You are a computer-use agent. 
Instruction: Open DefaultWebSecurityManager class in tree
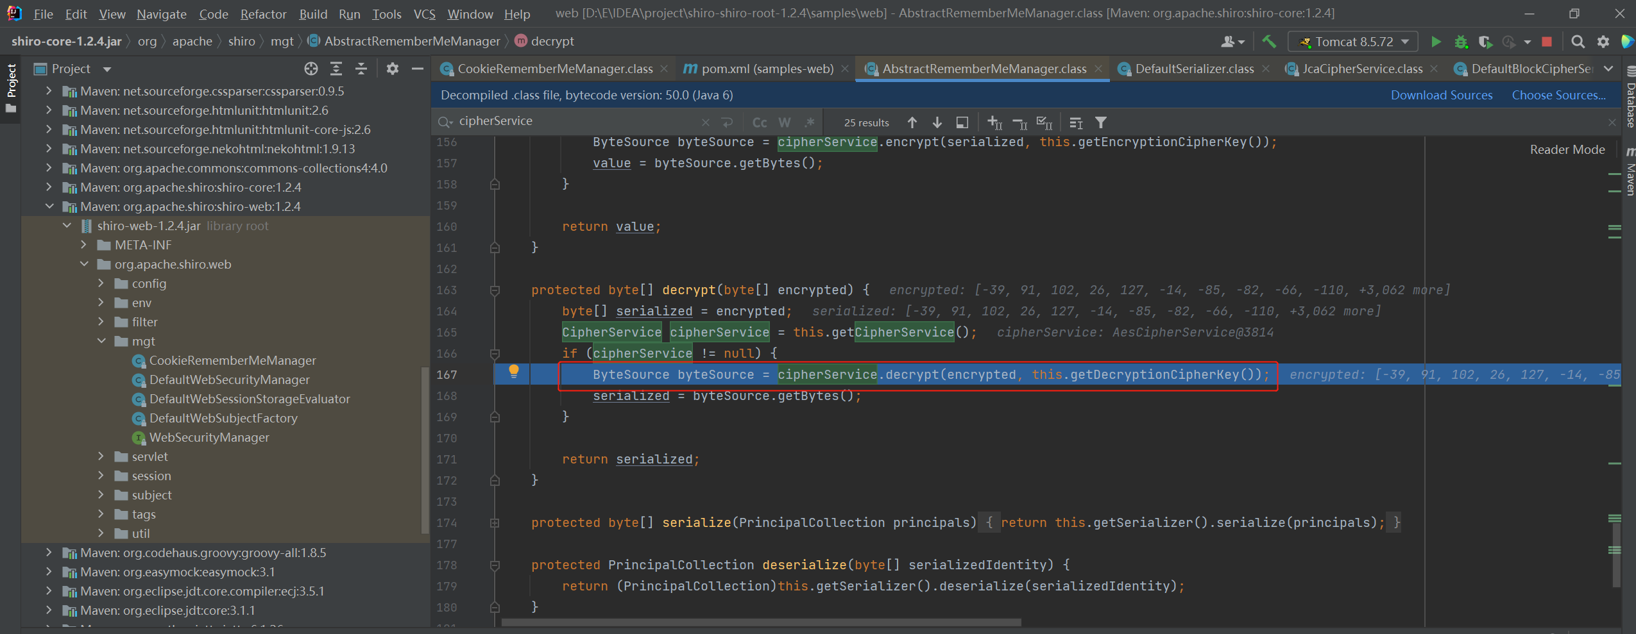[x=229, y=380]
